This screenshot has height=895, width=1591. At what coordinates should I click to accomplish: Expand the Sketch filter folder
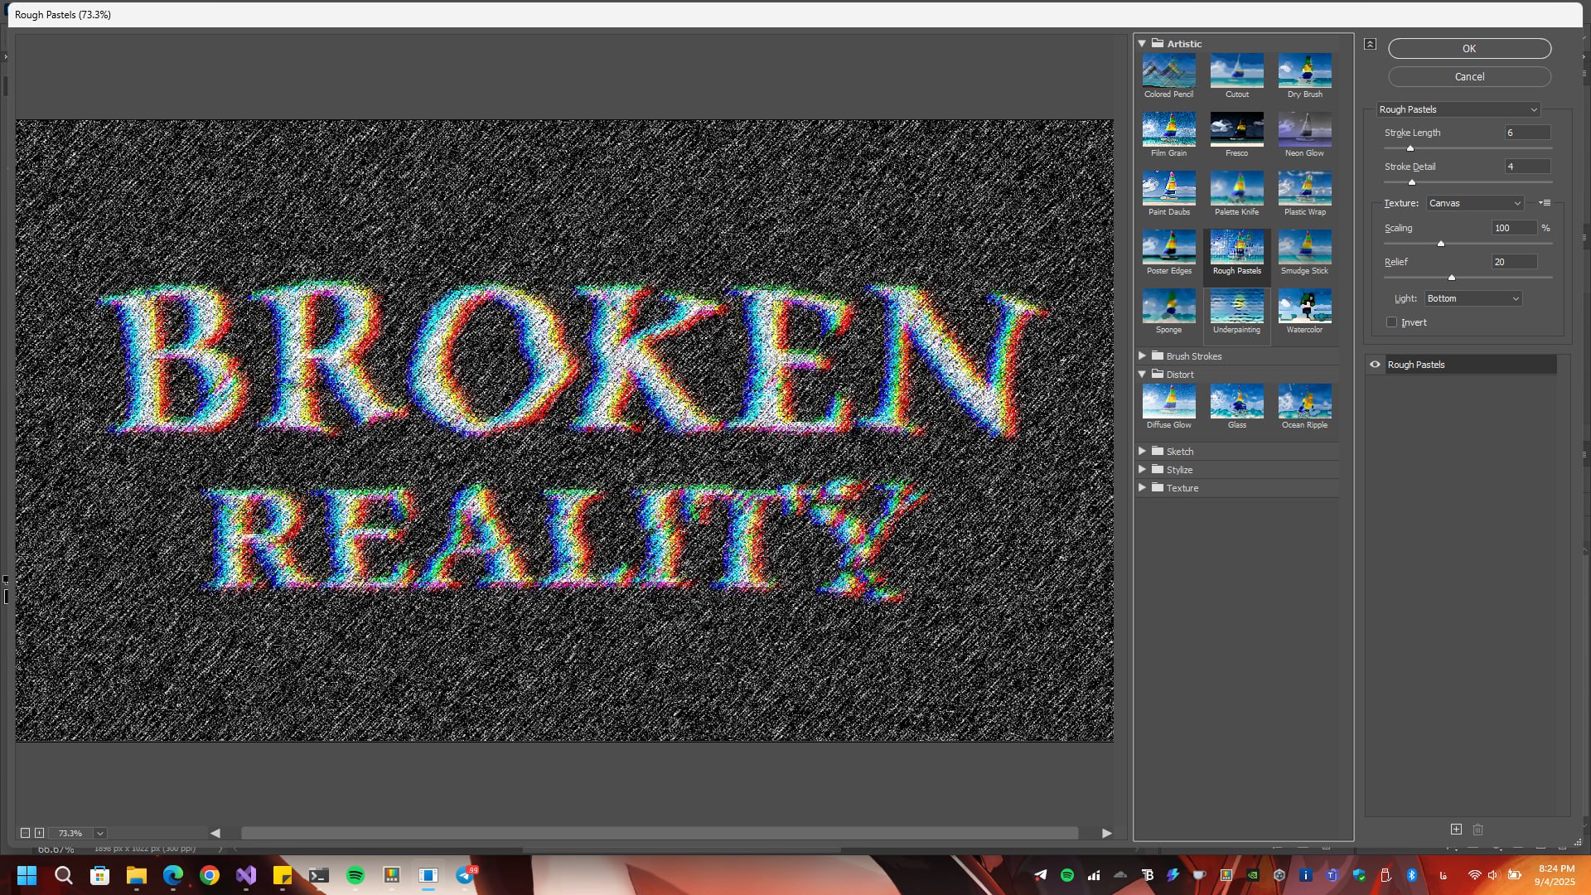point(1142,451)
